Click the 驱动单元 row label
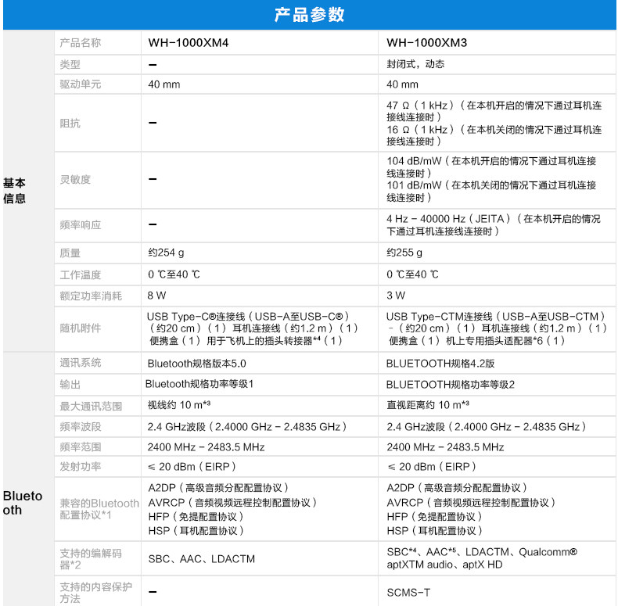Image resolution: width=618 pixels, height=606 pixels. [x=81, y=84]
